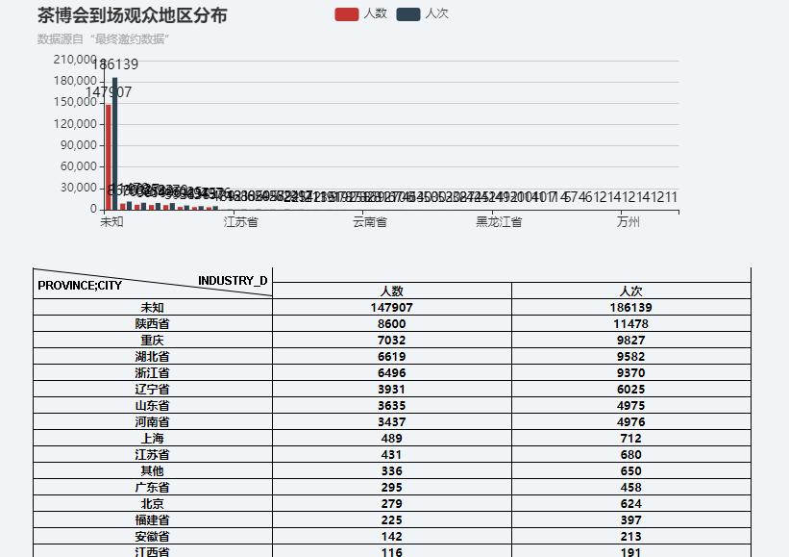Click the 6496 cell for 浙江省
789x557 pixels.
coord(391,372)
